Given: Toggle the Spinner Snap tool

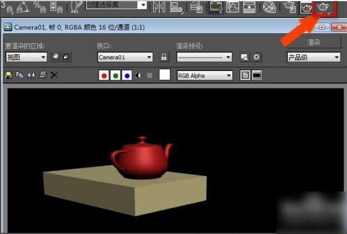Looking at the screenshot, I should 56,7.
